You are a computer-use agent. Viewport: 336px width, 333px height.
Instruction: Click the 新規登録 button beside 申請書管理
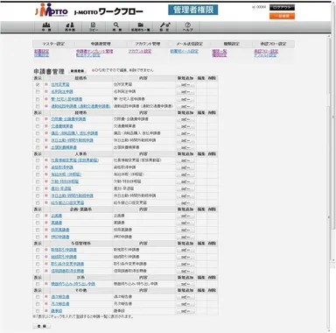click(77, 71)
